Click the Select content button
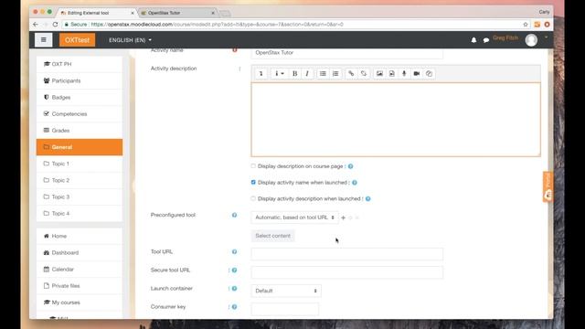 coord(272,236)
